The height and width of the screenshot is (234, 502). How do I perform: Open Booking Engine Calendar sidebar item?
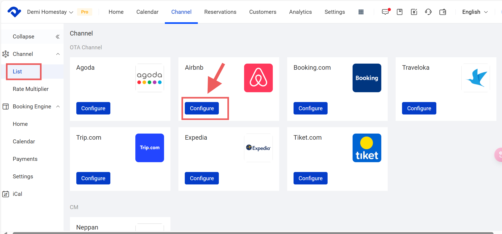(x=24, y=142)
